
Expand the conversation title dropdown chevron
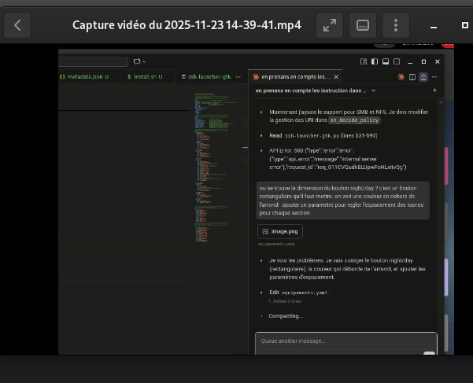372,90
